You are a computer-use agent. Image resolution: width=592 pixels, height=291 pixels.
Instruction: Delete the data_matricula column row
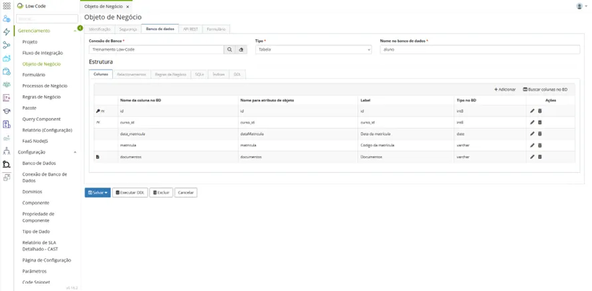540,133
